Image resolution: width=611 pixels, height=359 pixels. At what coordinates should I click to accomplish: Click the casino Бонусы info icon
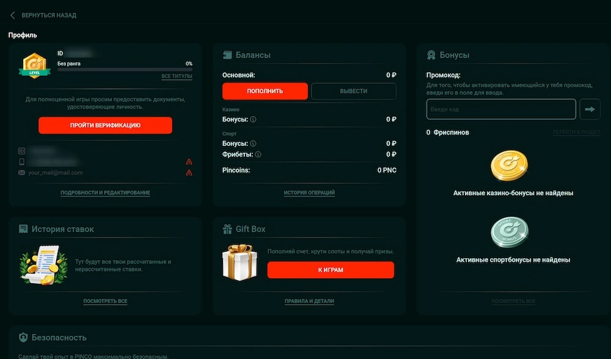[x=253, y=120]
